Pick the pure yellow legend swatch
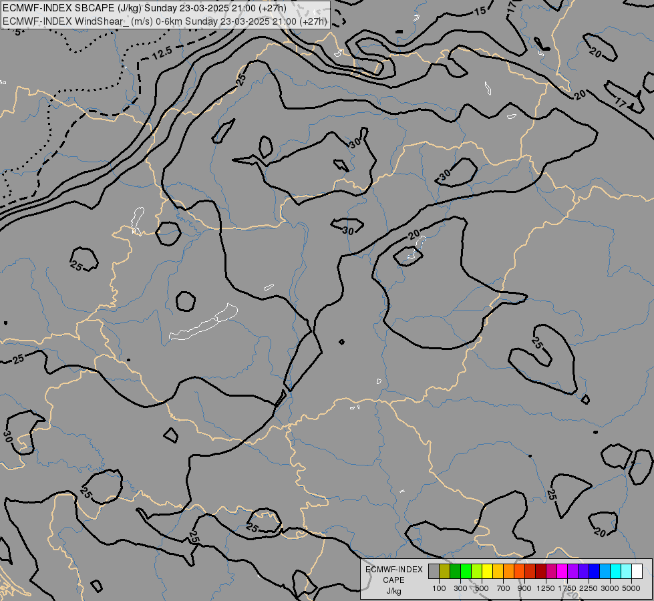The width and height of the screenshot is (654, 601). tap(488, 571)
